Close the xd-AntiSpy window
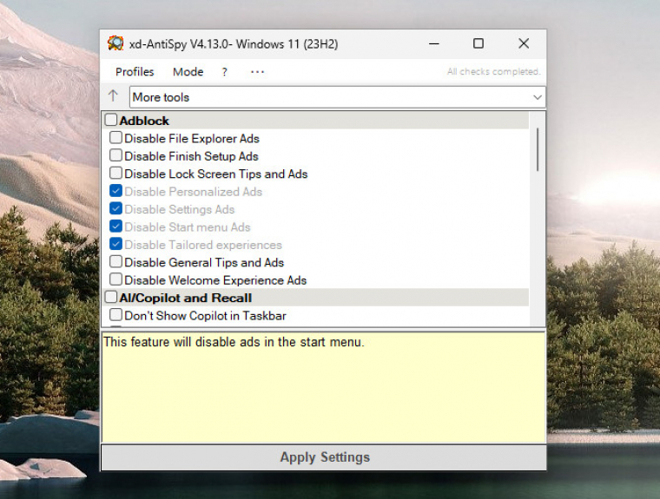Viewport: 660px width, 499px height. coord(524,43)
